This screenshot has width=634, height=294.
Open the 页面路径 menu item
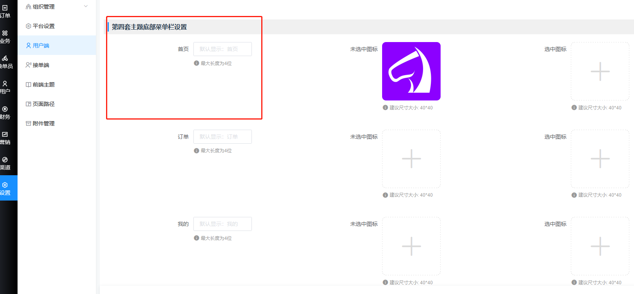click(44, 104)
